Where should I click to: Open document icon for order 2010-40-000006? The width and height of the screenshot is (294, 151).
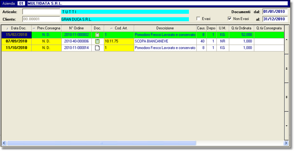(97, 41)
